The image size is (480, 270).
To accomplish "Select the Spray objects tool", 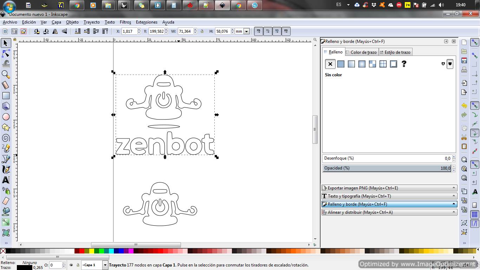I will pyautogui.click(x=6, y=191).
